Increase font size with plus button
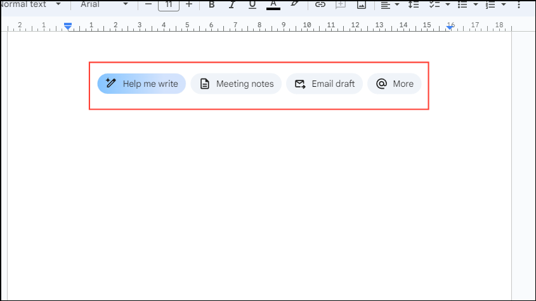The height and width of the screenshot is (301, 536). point(189,4)
